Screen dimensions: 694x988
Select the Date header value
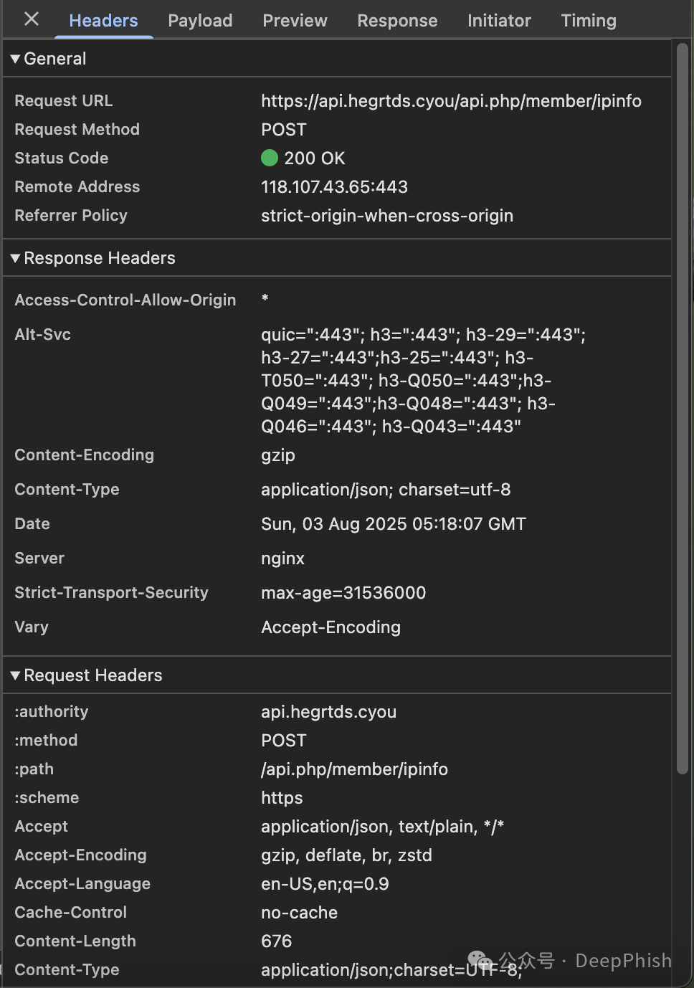(394, 524)
